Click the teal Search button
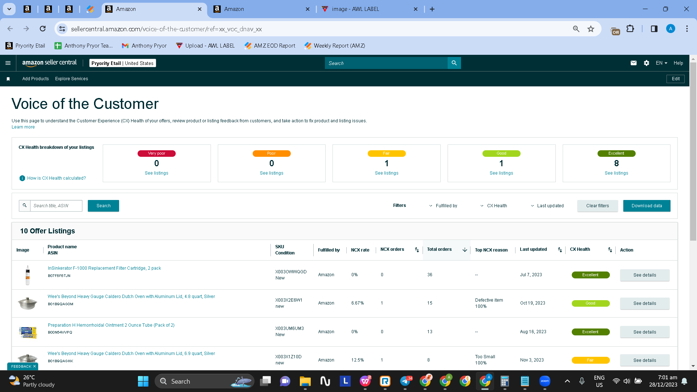Screen dimensions: 697x392 [103, 206]
